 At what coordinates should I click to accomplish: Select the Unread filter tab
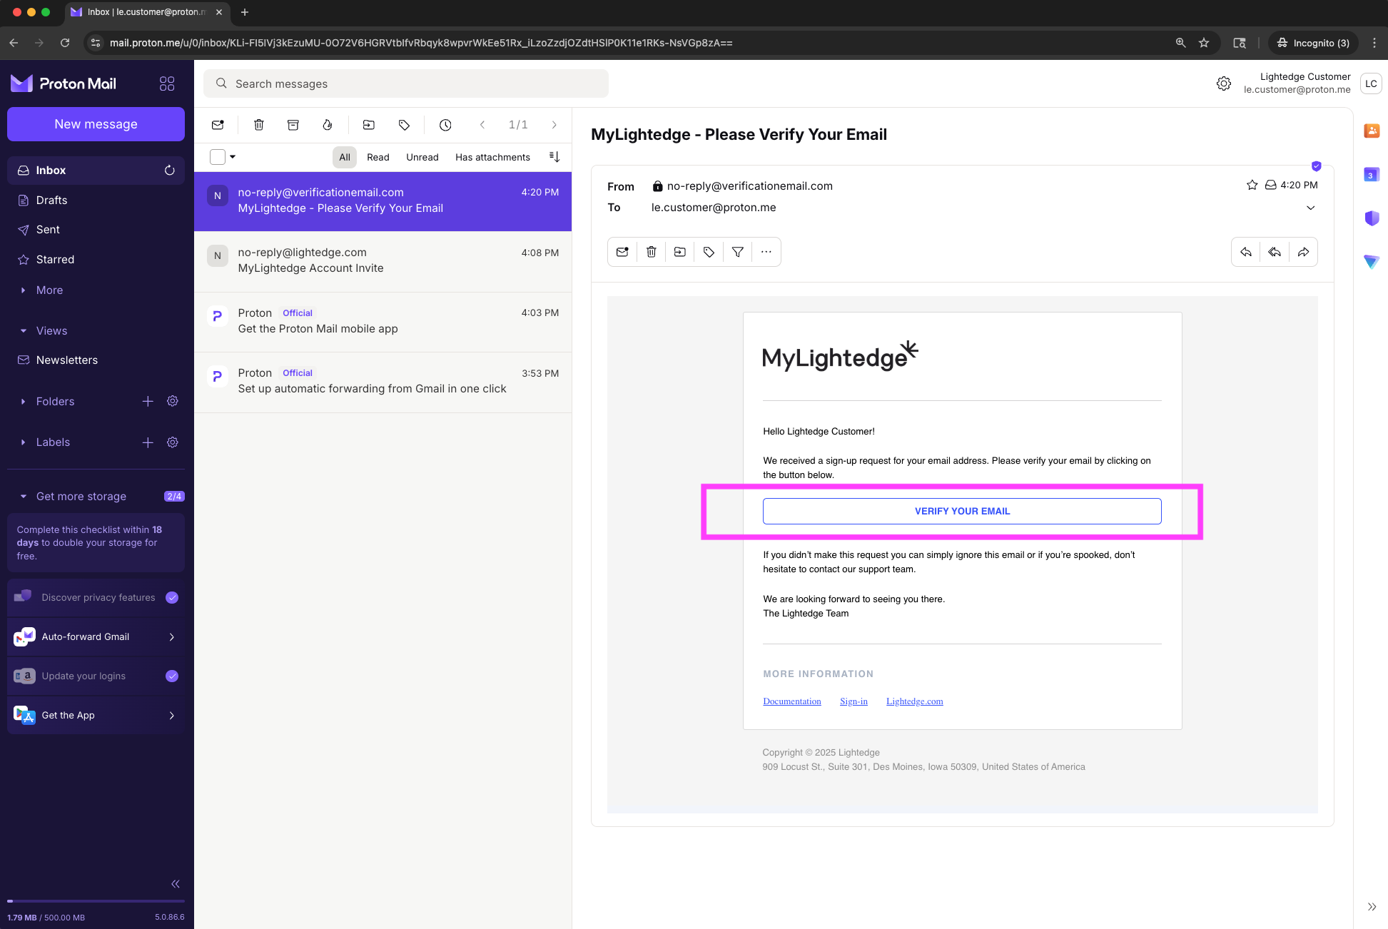(422, 157)
